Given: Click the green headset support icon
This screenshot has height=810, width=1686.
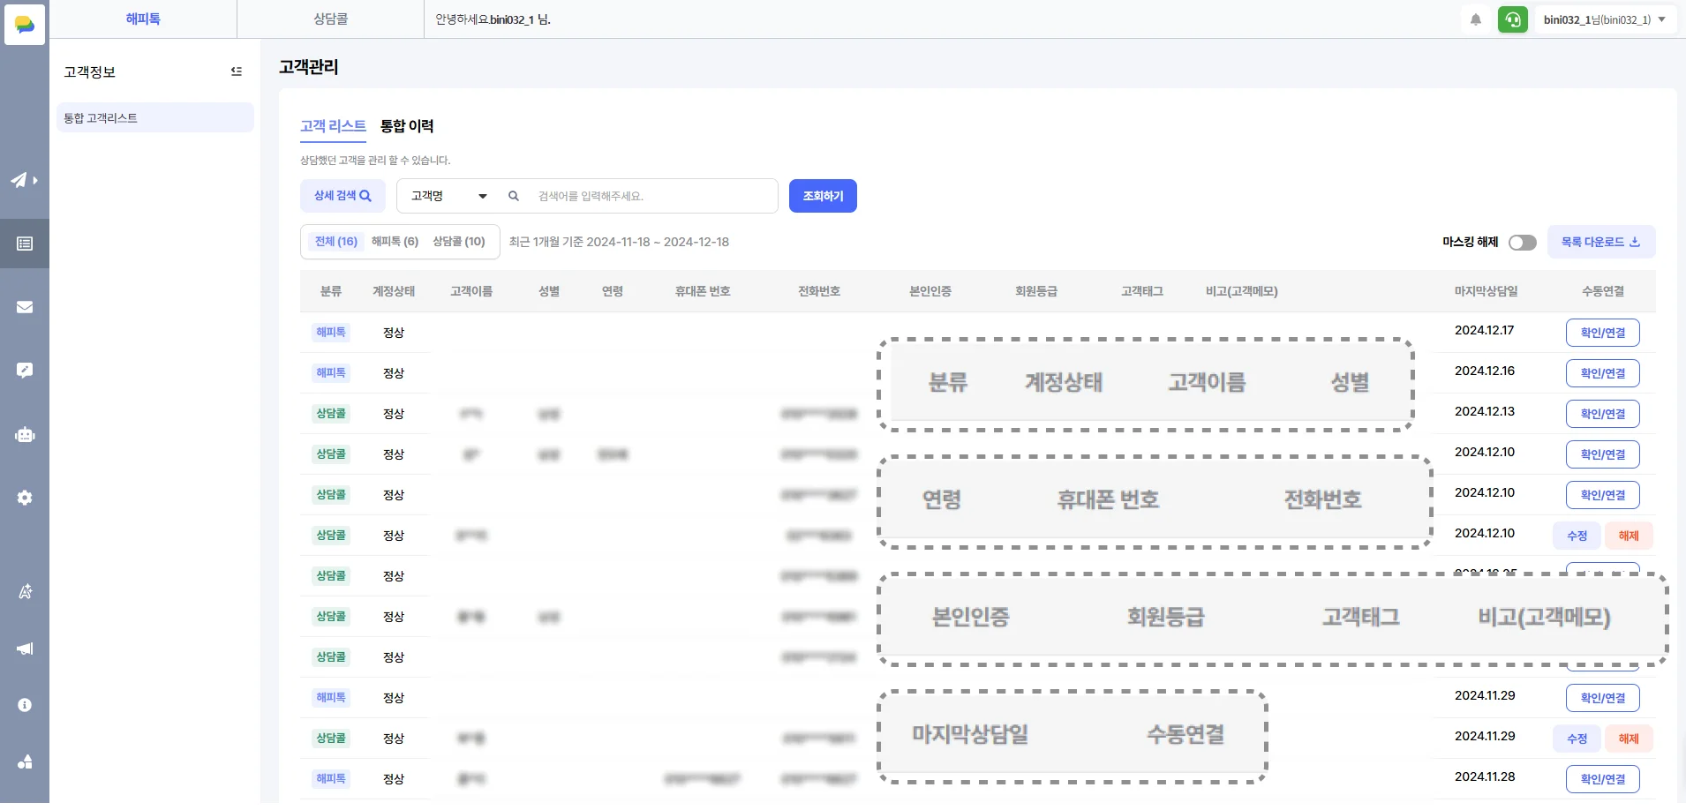Looking at the screenshot, I should [x=1513, y=19].
